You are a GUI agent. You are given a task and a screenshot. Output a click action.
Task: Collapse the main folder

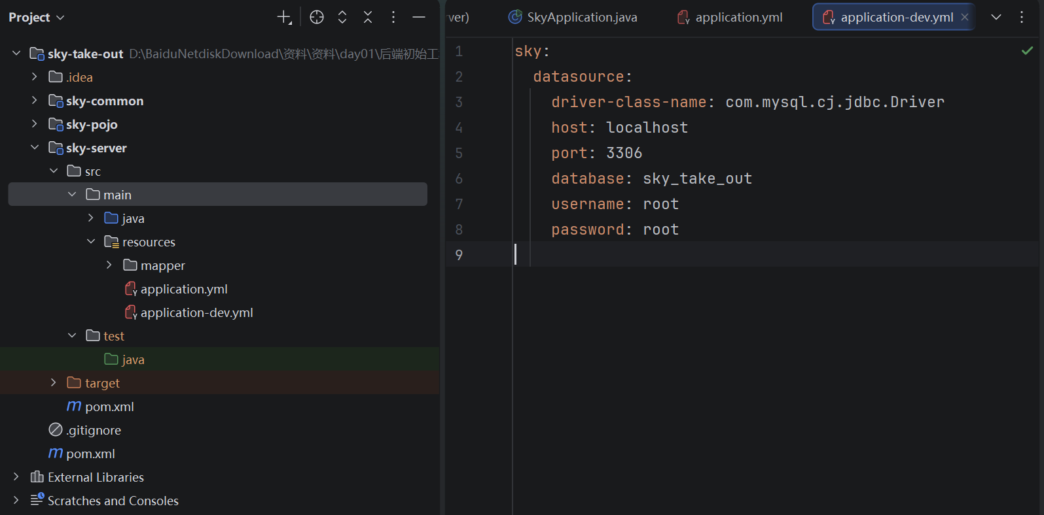point(72,194)
